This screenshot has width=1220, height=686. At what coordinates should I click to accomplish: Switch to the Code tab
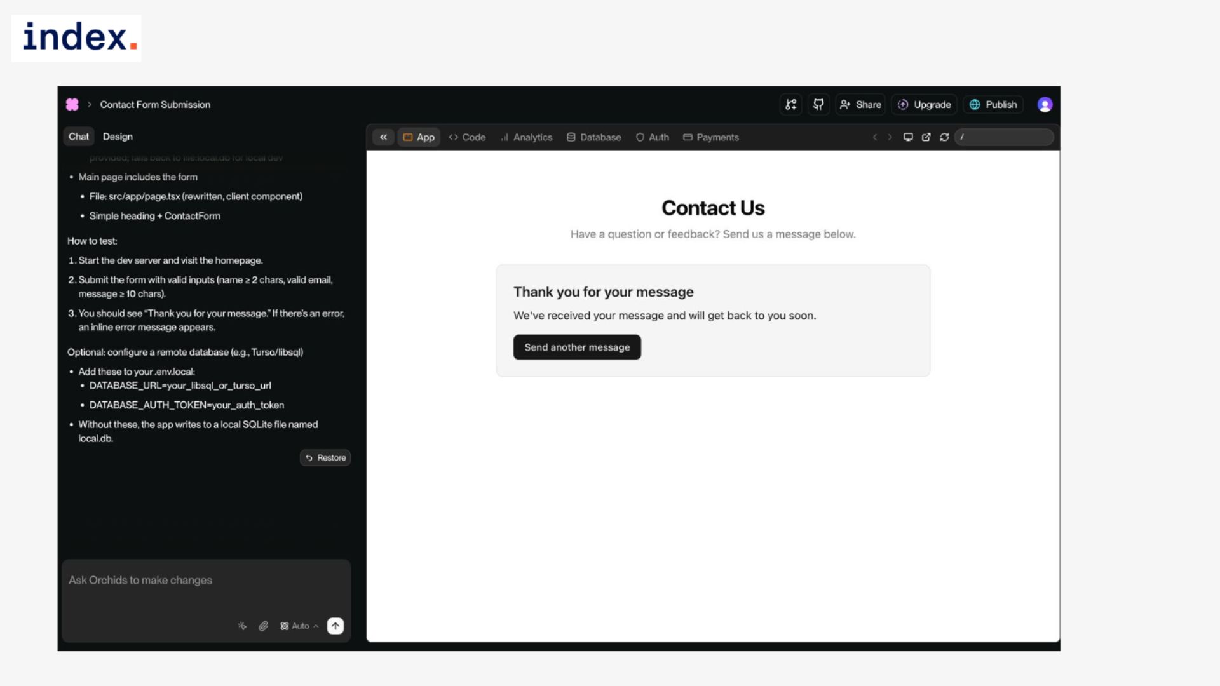(x=467, y=137)
